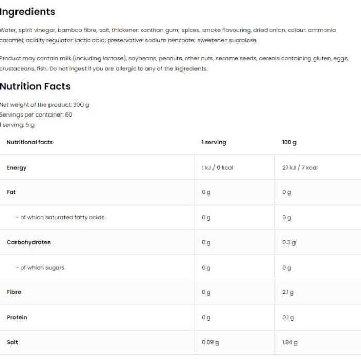
Task: Click the 1 serving: 5 g line
Action: pyautogui.click(x=17, y=125)
